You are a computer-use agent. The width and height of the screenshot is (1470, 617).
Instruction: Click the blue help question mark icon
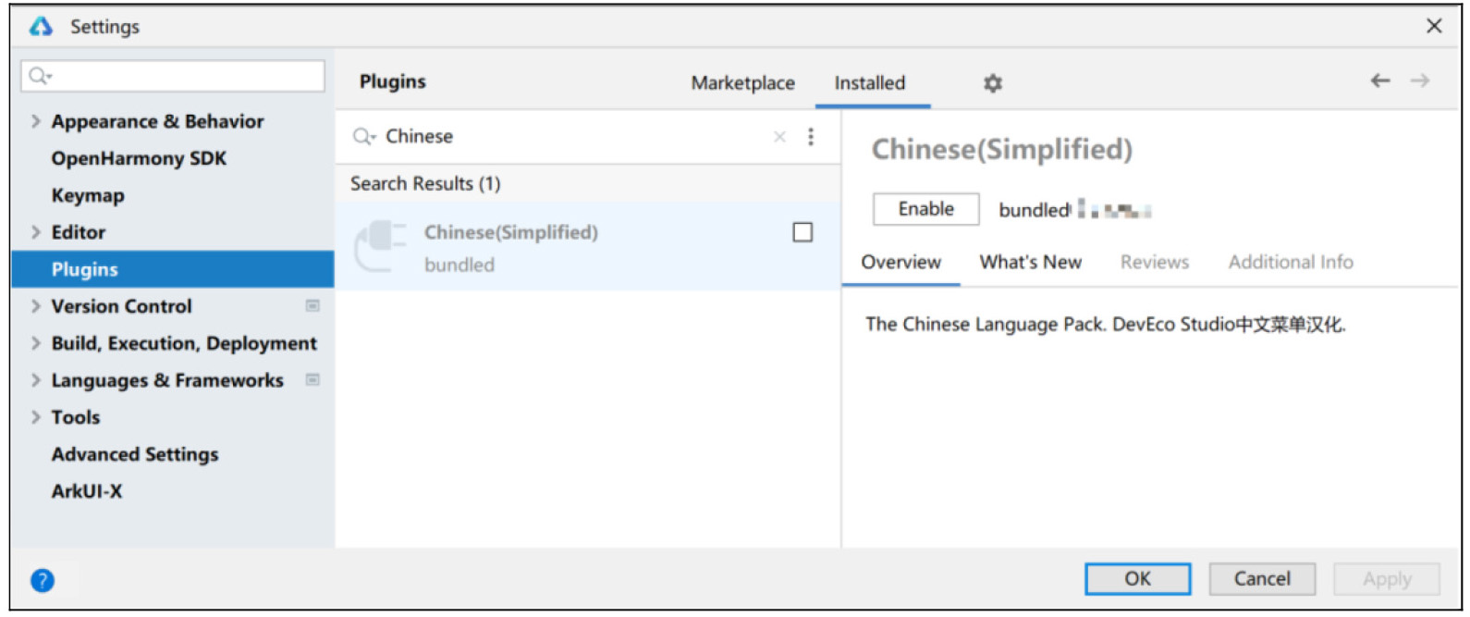[x=43, y=580]
